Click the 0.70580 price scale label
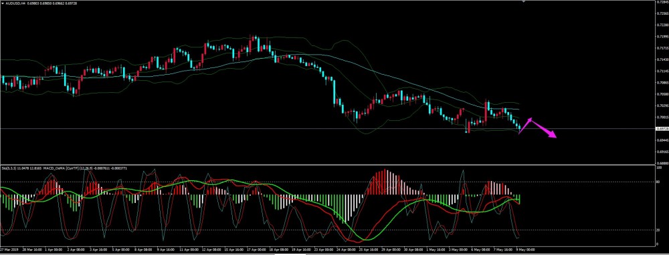This screenshot has width=669, height=255. tap(662, 94)
